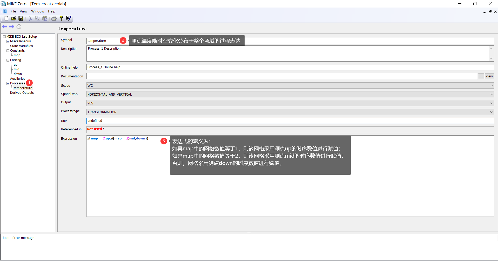The height and width of the screenshot is (261, 498).
Task: Open the Help menu
Action: click(51, 11)
